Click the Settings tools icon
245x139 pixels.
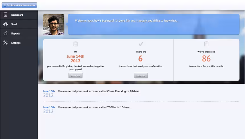[x=5, y=42]
